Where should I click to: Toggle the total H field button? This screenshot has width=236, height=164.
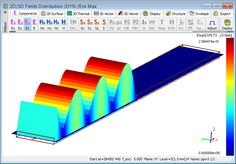(64, 25)
